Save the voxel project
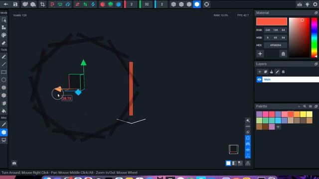Viewport: 319px width, 179px height. pos(15,4)
